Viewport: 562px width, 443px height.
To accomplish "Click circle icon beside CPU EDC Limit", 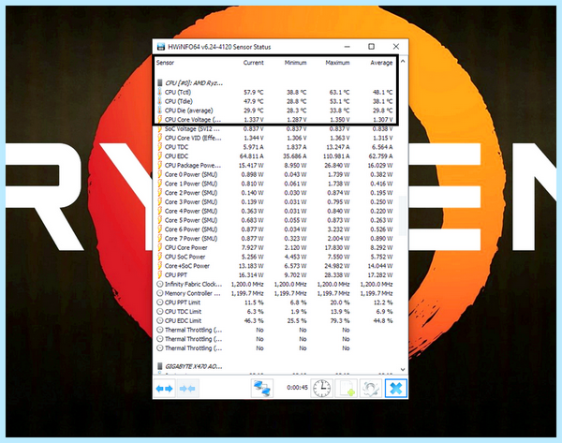I will click(x=160, y=320).
